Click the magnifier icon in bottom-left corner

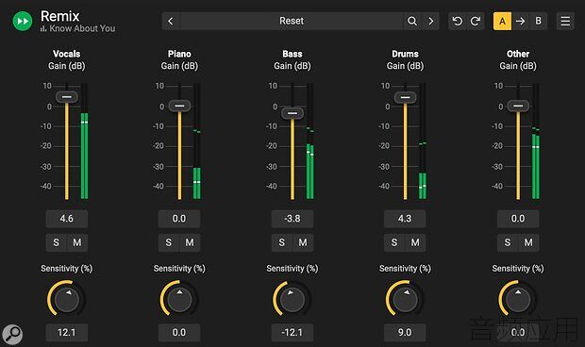pos(12,335)
